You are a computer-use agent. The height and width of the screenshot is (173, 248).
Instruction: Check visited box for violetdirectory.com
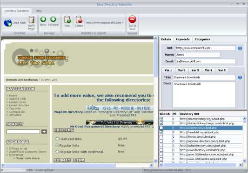coord(161,150)
